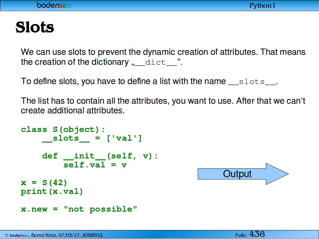
Task: Click the inline __slots__ word in paragraph
Action: coord(252,82)
